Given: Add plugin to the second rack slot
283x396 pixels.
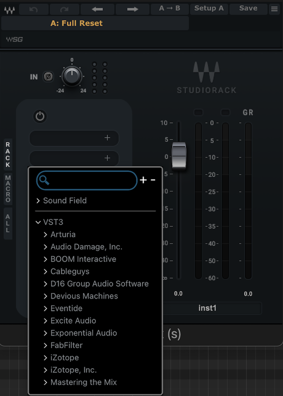Looking at the screenshot, I should click(74, 158).
